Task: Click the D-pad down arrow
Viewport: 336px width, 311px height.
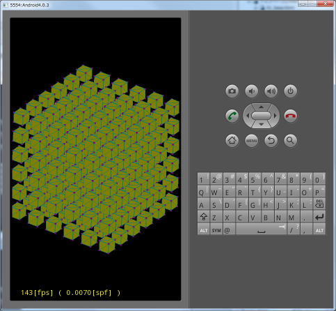Action: 262,124
